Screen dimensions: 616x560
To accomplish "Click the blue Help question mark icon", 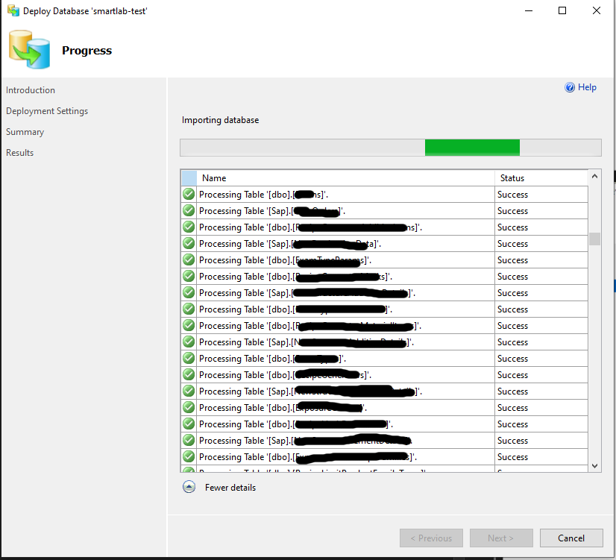I will 571,87.
